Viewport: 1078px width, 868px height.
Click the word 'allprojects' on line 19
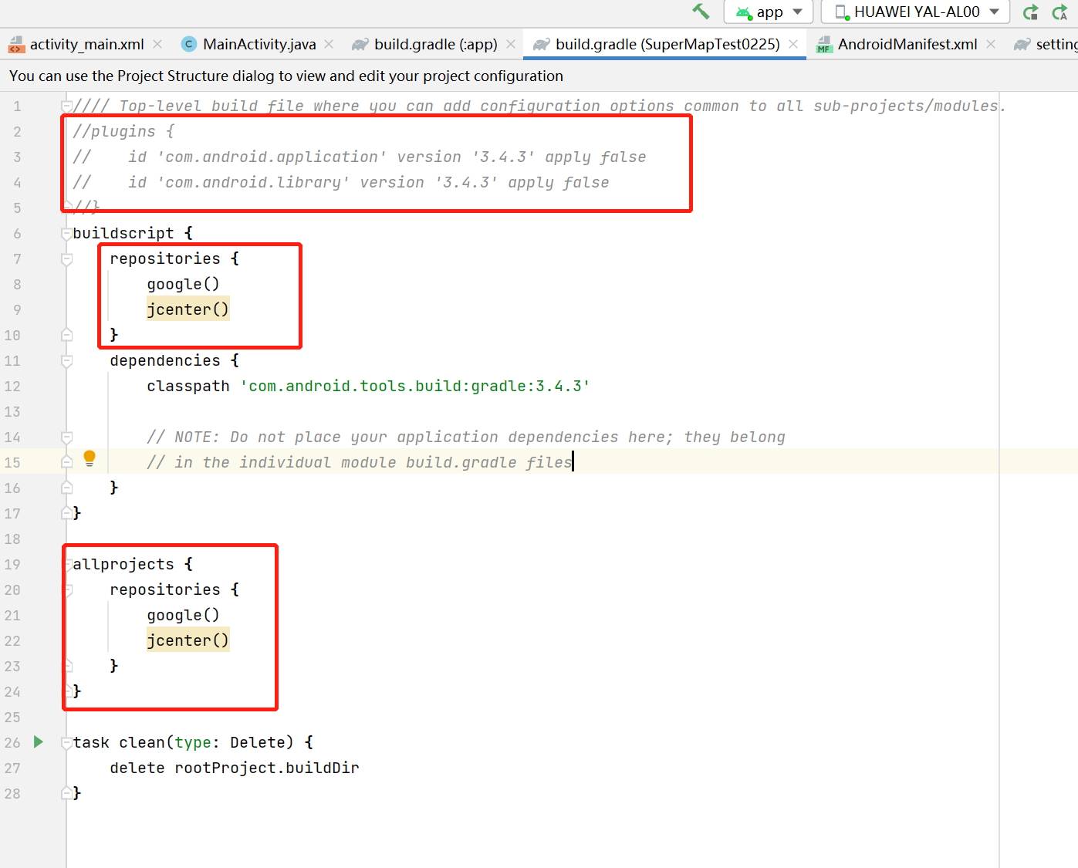pos(123,564)
